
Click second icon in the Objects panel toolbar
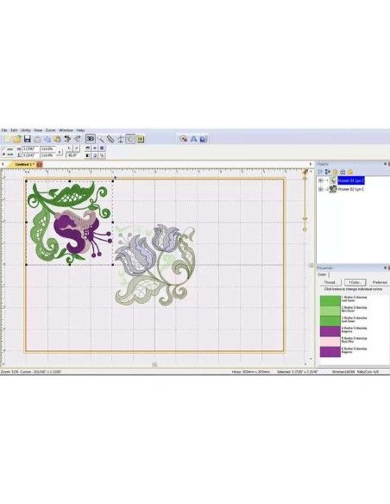(328, 172)
